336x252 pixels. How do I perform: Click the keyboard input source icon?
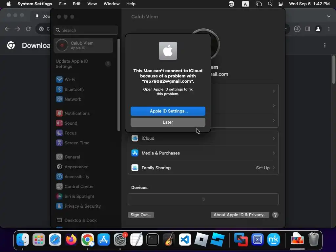[245, 4]
